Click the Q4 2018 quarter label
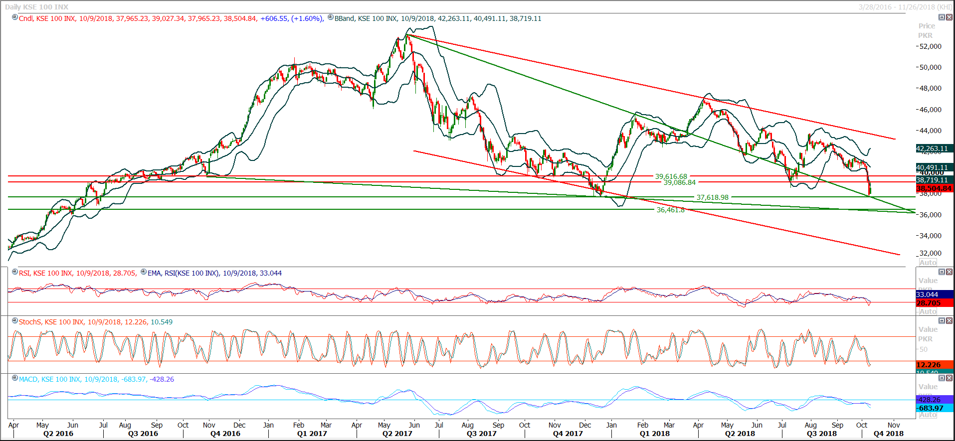 coord(889,434)
